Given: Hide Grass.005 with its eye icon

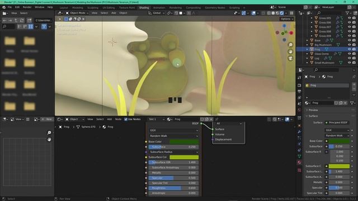Looking at the screenshot, I should pos(349,18).
